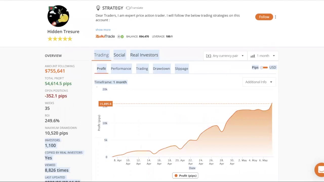
Task: Click the -352.1 pips open positions value
Action: (56, 96)
